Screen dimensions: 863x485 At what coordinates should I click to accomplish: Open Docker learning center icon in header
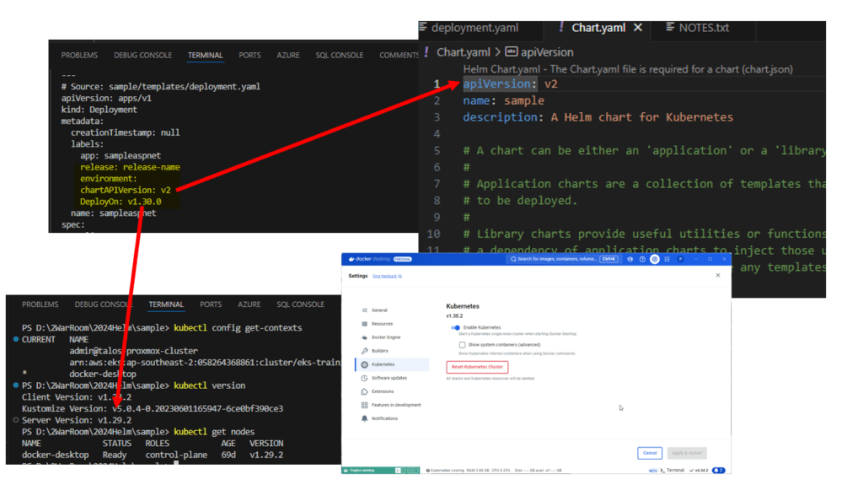[x=630, y=259]
